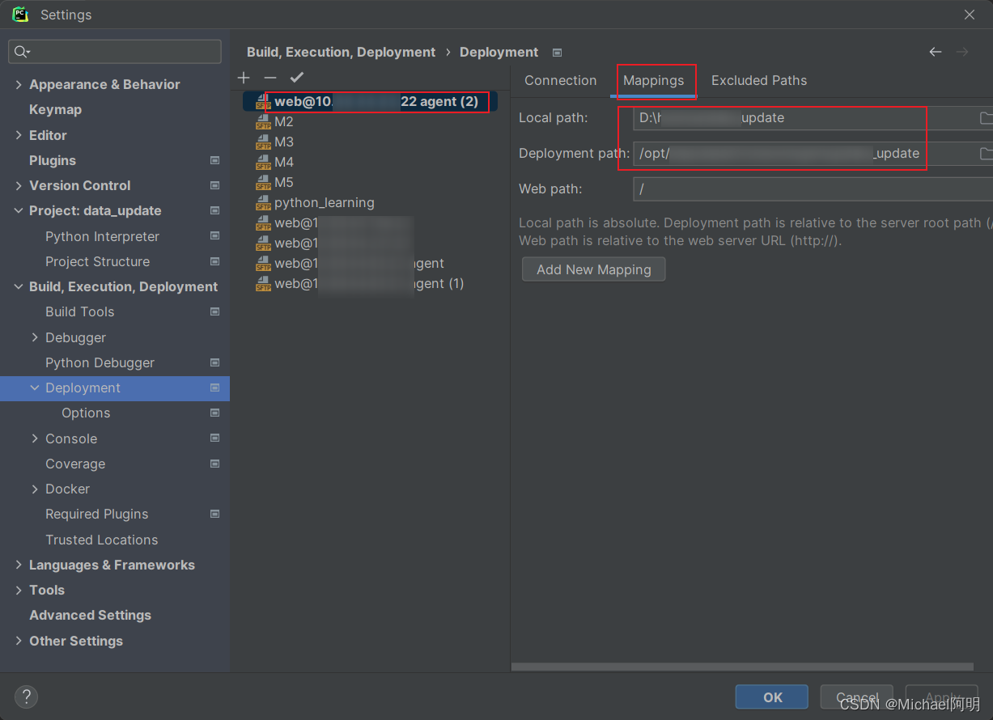Screen dimensions: 993x720
Task: Close the Settings dialog window
Action: (970, 15)
